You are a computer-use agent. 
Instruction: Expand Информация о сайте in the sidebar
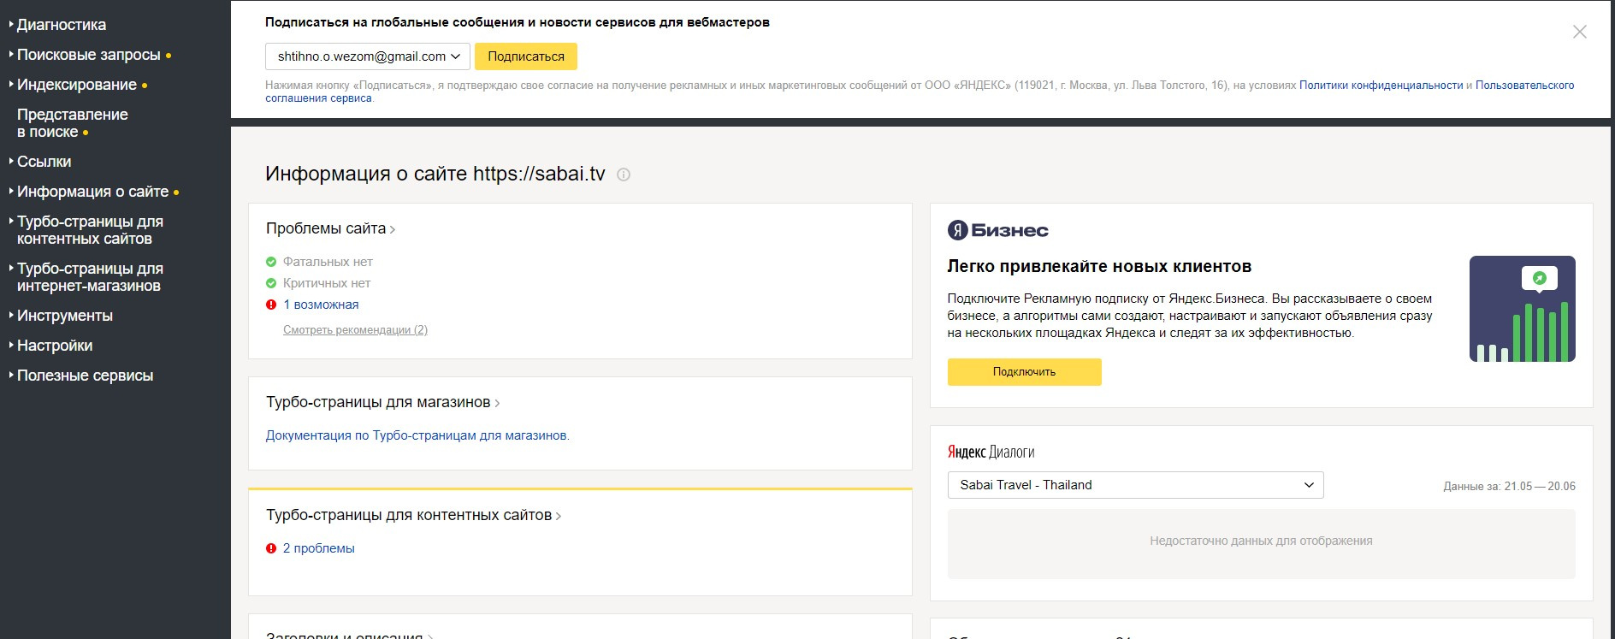click(x=93, y=192)
